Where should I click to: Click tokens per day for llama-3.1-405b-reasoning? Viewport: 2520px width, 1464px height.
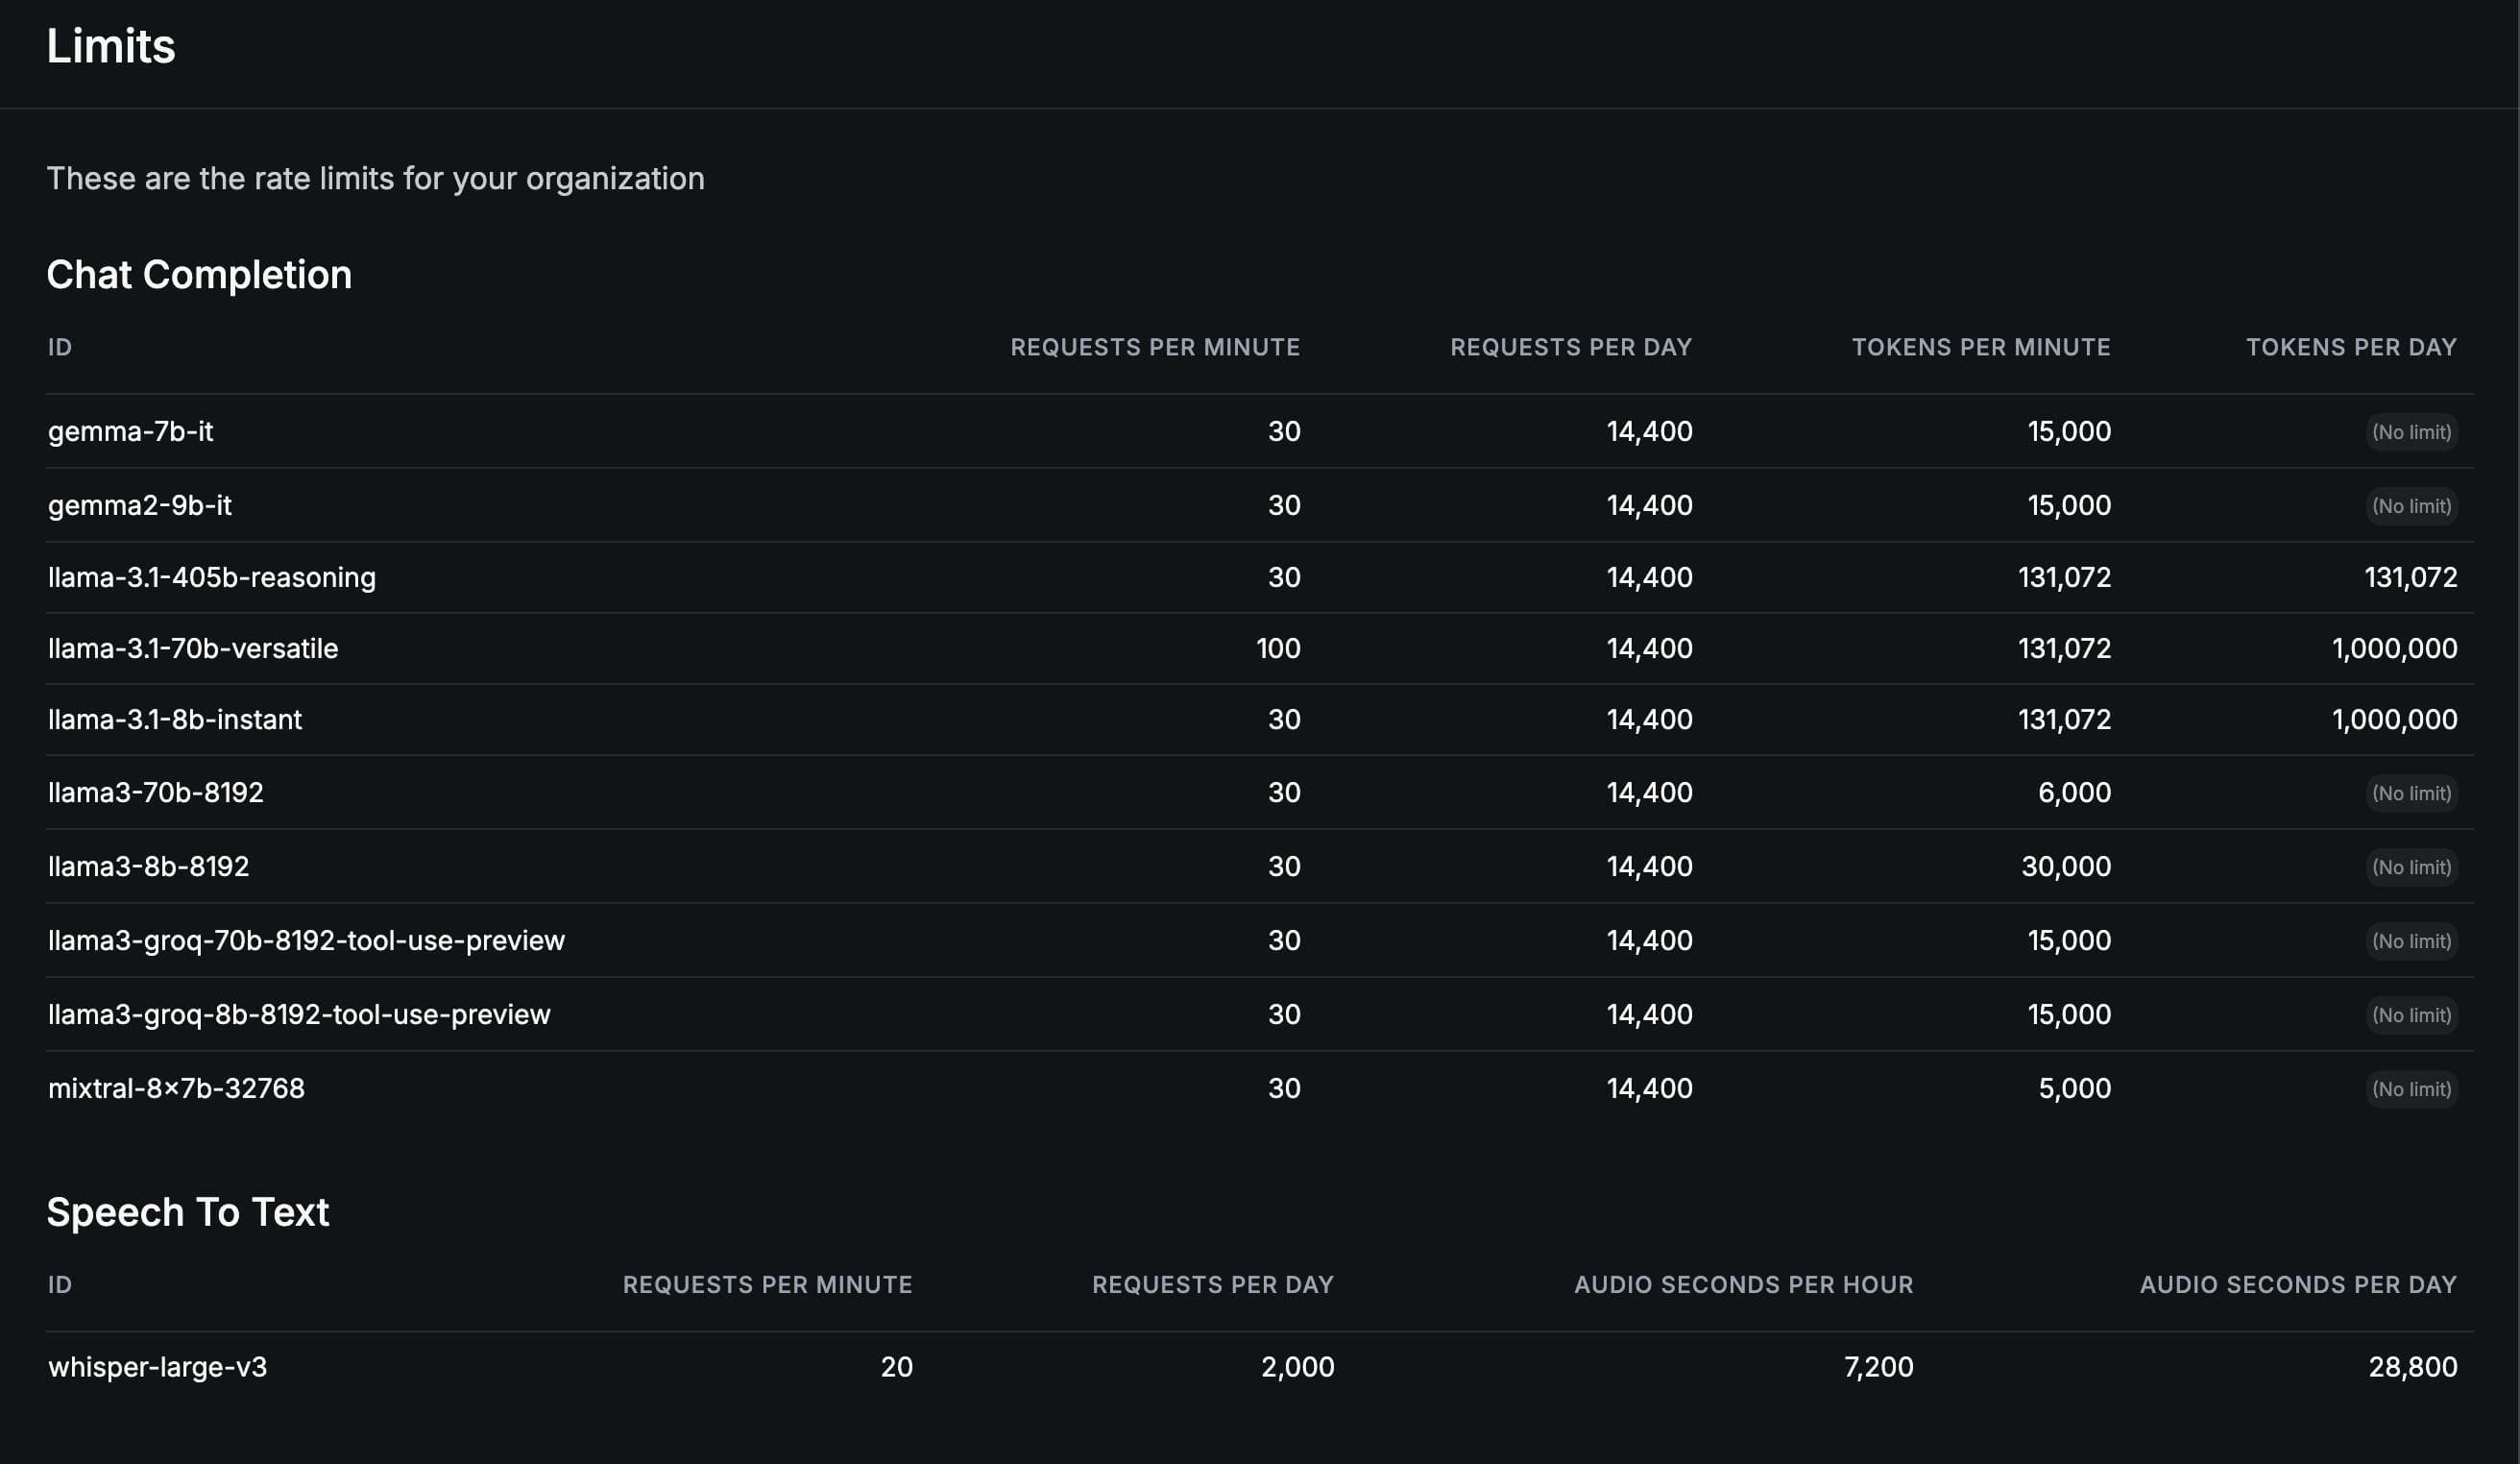point(2410,577)
